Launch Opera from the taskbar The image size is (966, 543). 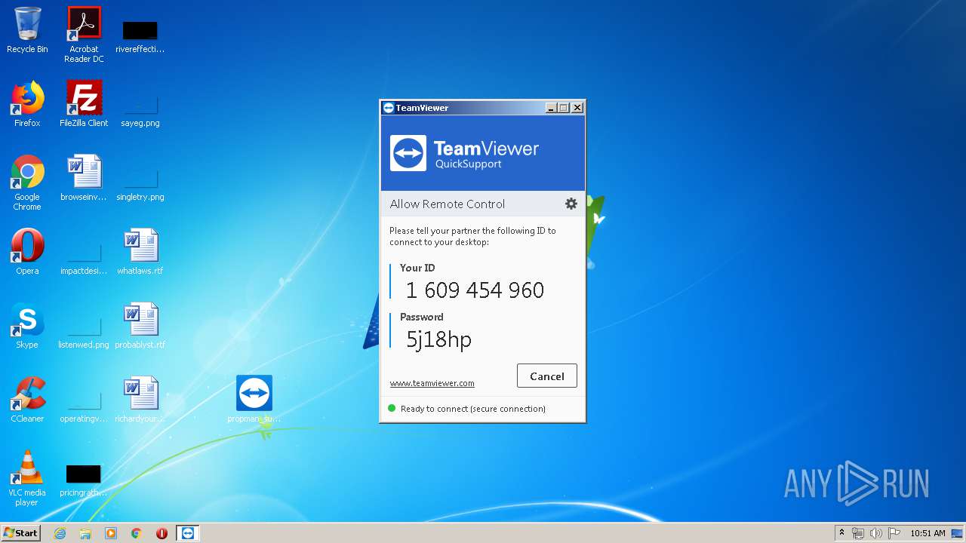click(162, 533)
